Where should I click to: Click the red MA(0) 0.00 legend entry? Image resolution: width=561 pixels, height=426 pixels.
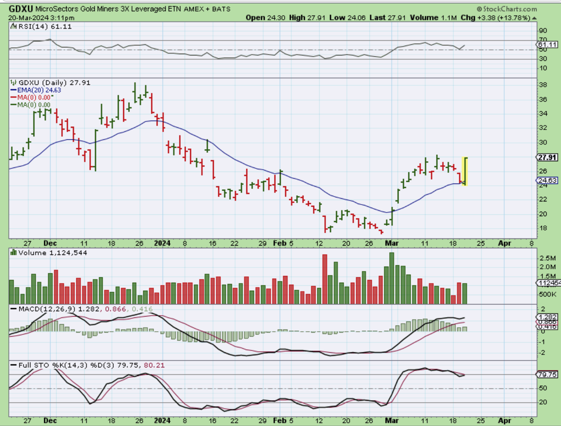31,97
